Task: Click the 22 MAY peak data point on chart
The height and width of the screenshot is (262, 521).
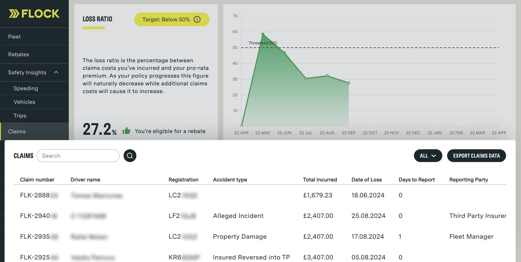Action: [x=262, y=34]
